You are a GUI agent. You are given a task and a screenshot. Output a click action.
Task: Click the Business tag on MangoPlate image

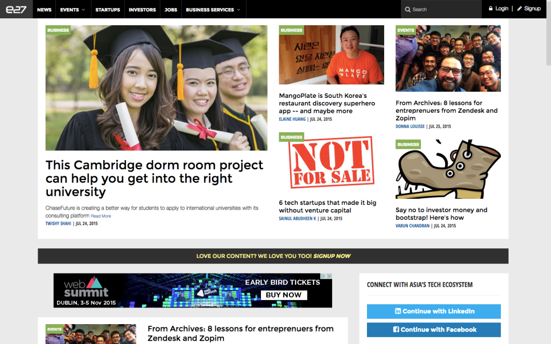(291, 30)
